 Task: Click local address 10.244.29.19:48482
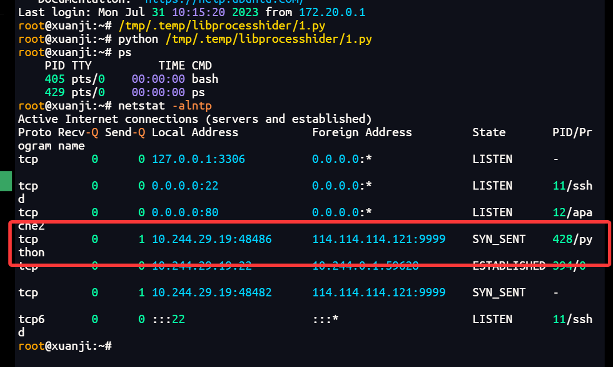212,292
